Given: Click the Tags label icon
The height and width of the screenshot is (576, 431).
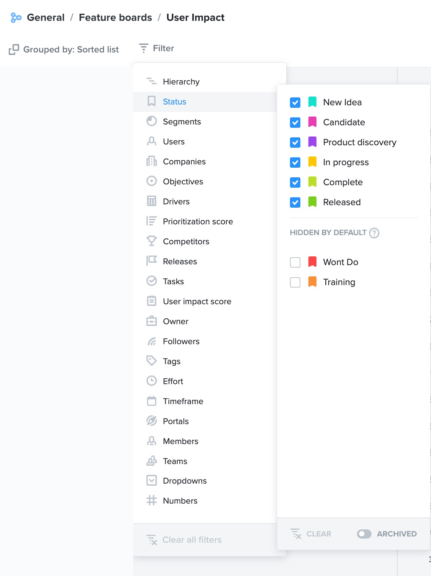Looking at the screenshot, I should [x=151, y=361].
